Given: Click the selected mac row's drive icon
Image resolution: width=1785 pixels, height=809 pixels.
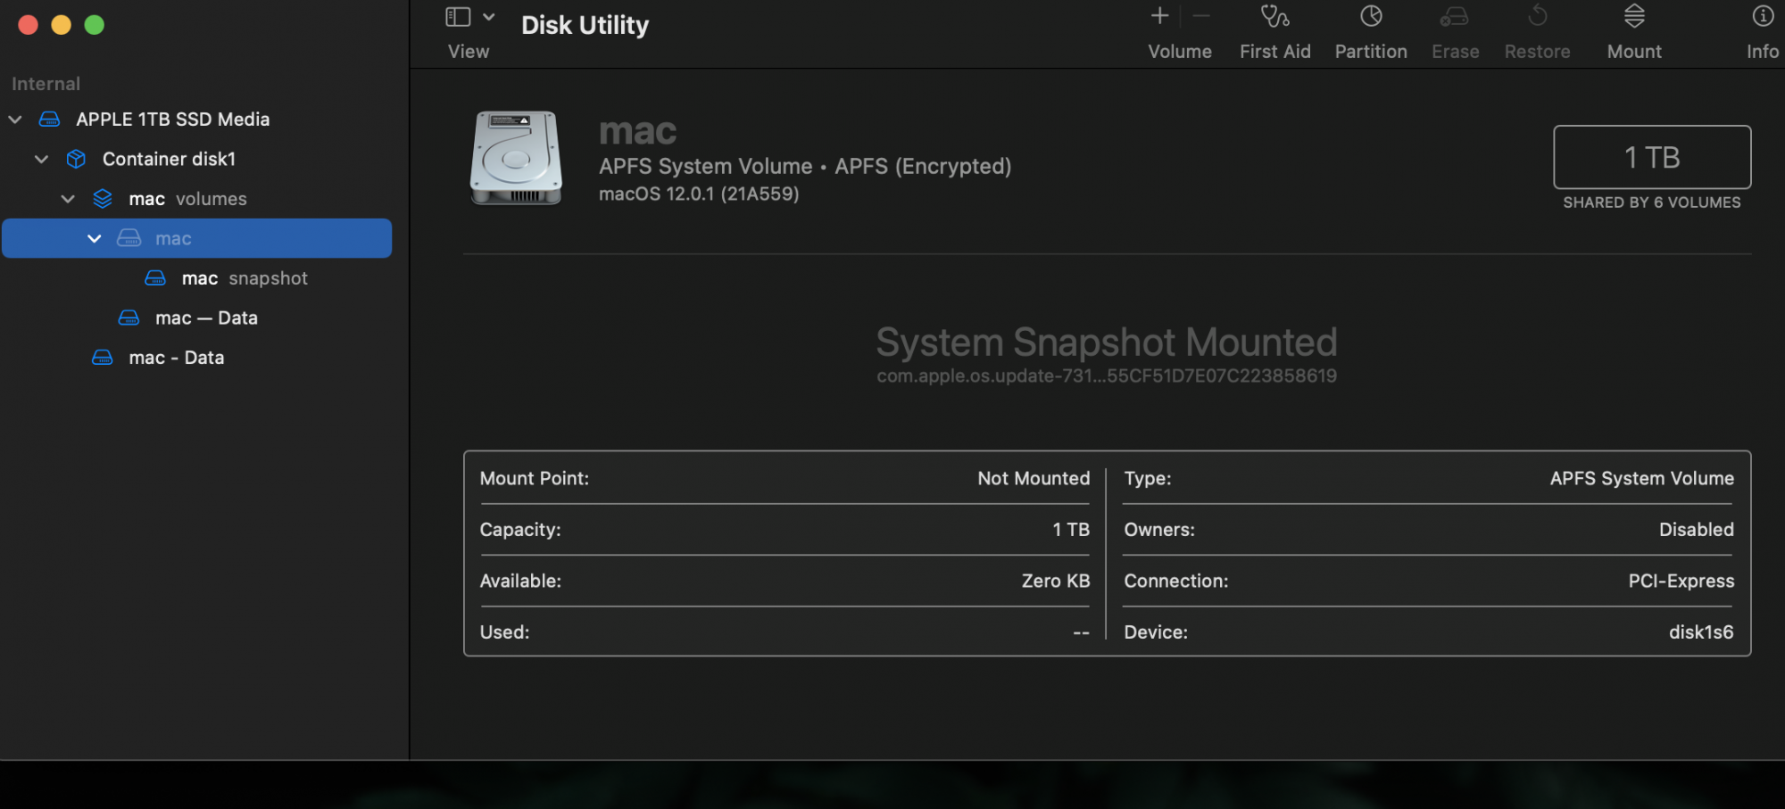Looking at the screenshot, I should click(129, 238).
